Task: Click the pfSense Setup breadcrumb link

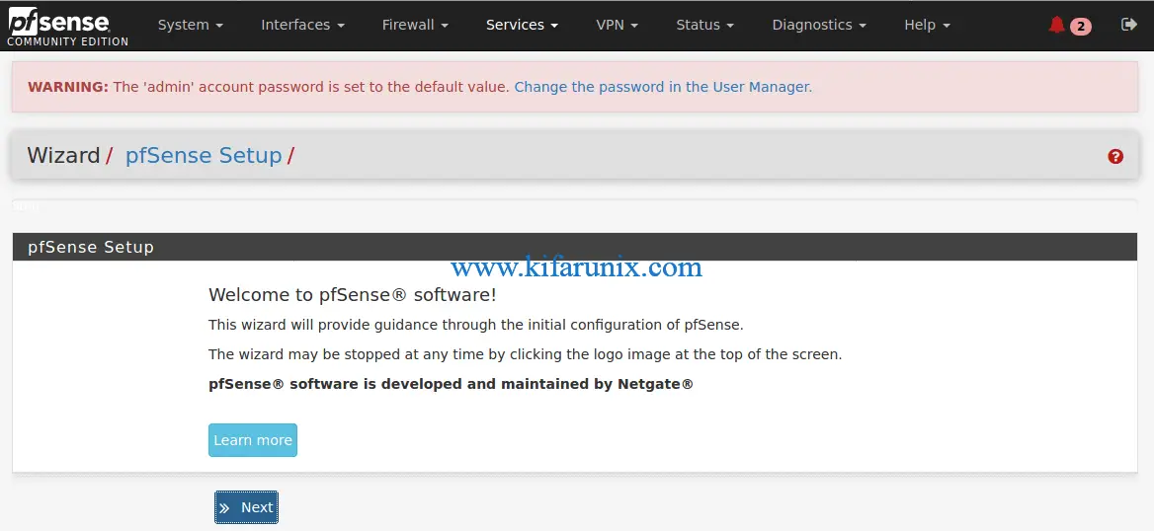Action: tap(204, 156)
